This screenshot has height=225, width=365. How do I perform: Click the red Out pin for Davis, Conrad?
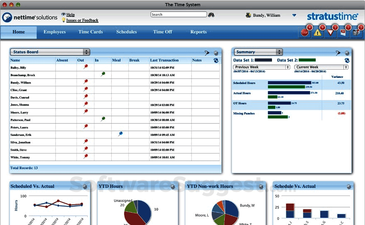pos(86,97)
